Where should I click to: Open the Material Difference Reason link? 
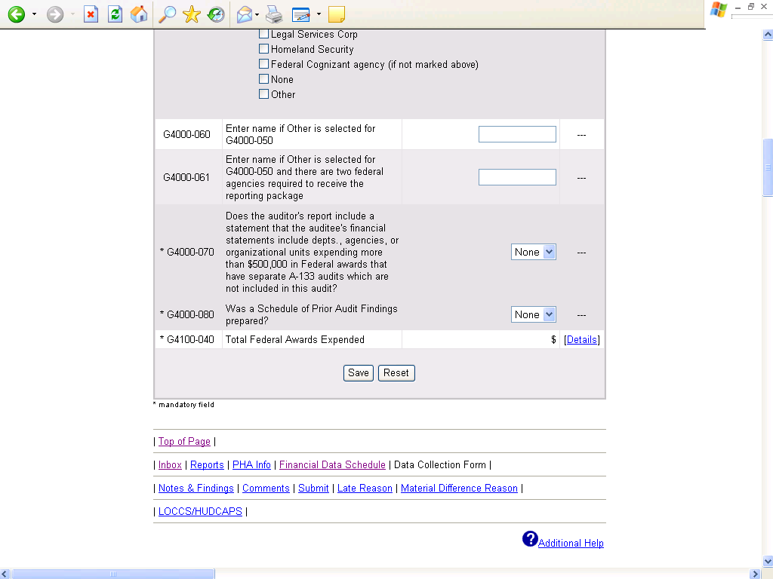click(459, 489)
